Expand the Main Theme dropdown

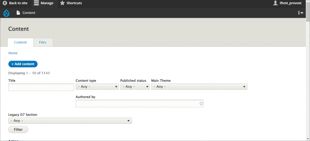[x=199, y=87]
